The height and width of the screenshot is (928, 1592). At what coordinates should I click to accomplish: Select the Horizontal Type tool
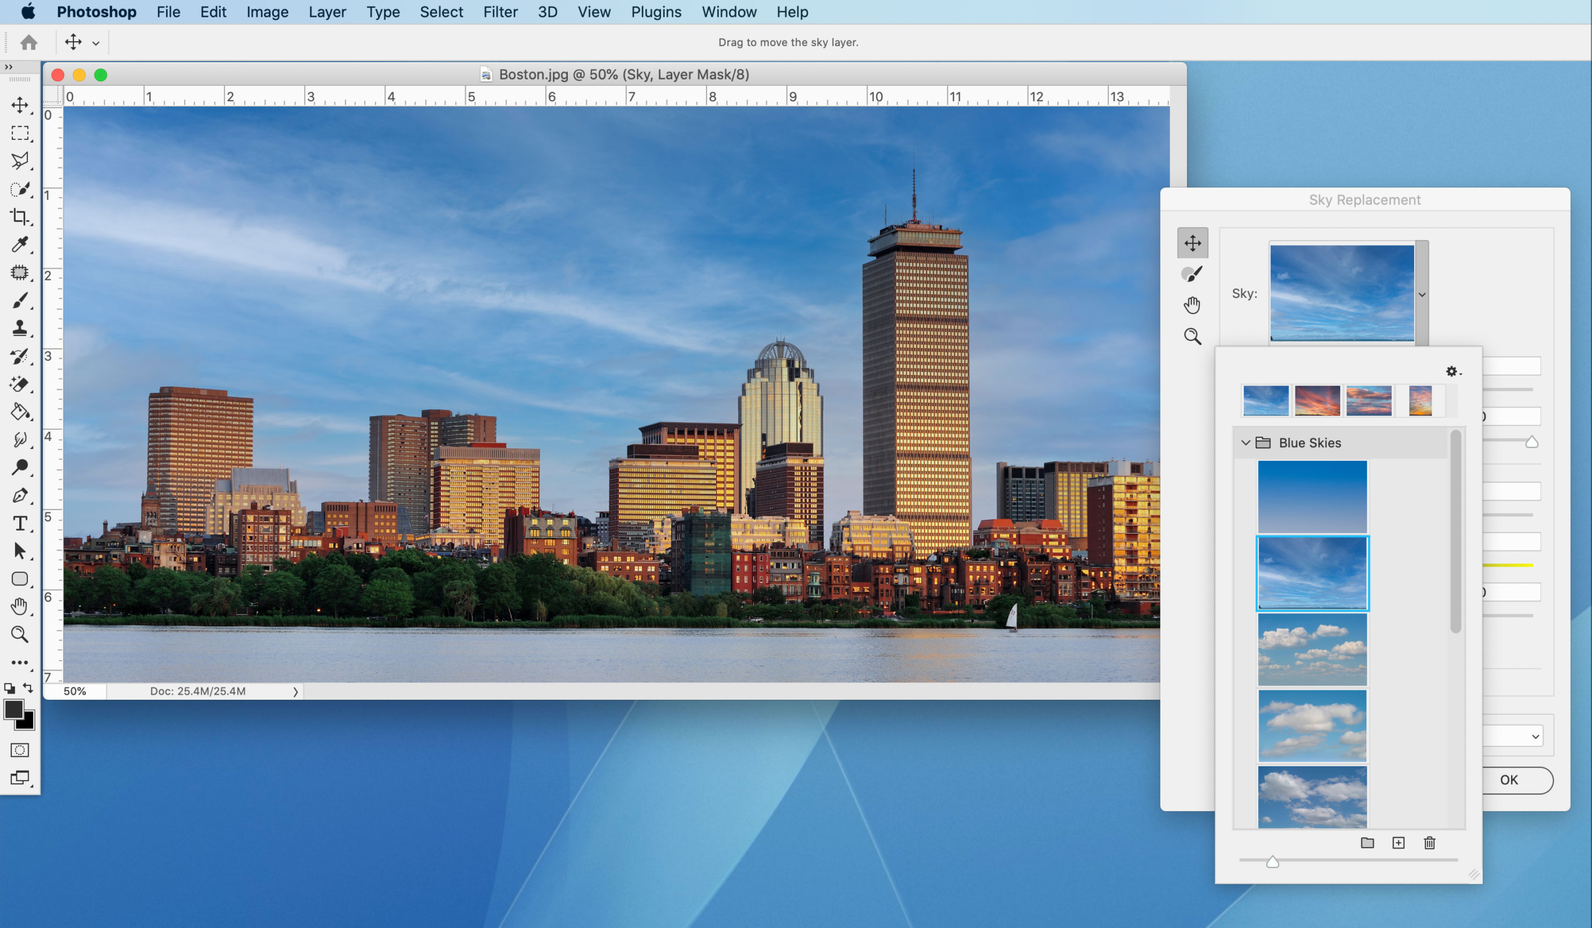[19, 523]
